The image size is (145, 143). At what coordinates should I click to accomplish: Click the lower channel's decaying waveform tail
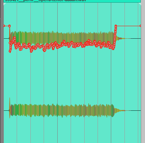(120, 110)
